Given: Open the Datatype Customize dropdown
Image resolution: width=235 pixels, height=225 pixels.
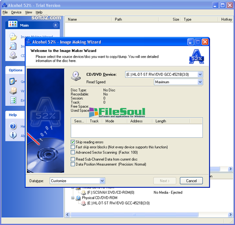Looking at the screenshot, I should click(x=102, y=181).
